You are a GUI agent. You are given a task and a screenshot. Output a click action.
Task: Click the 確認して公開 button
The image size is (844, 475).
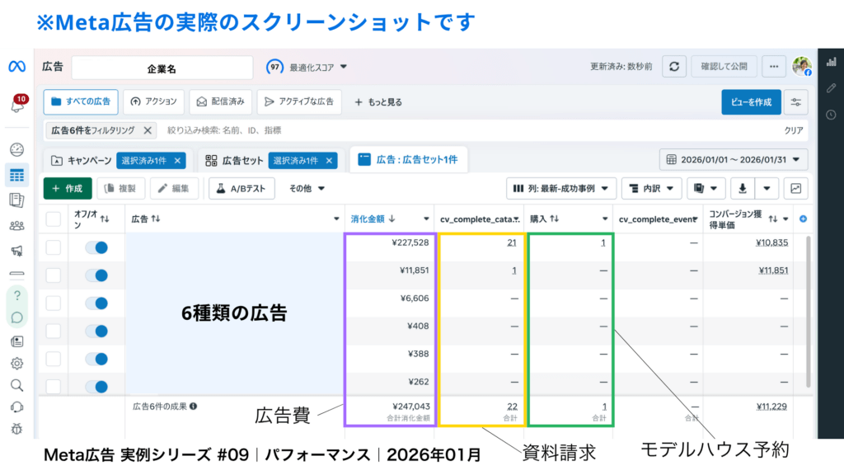coord(724,67)
